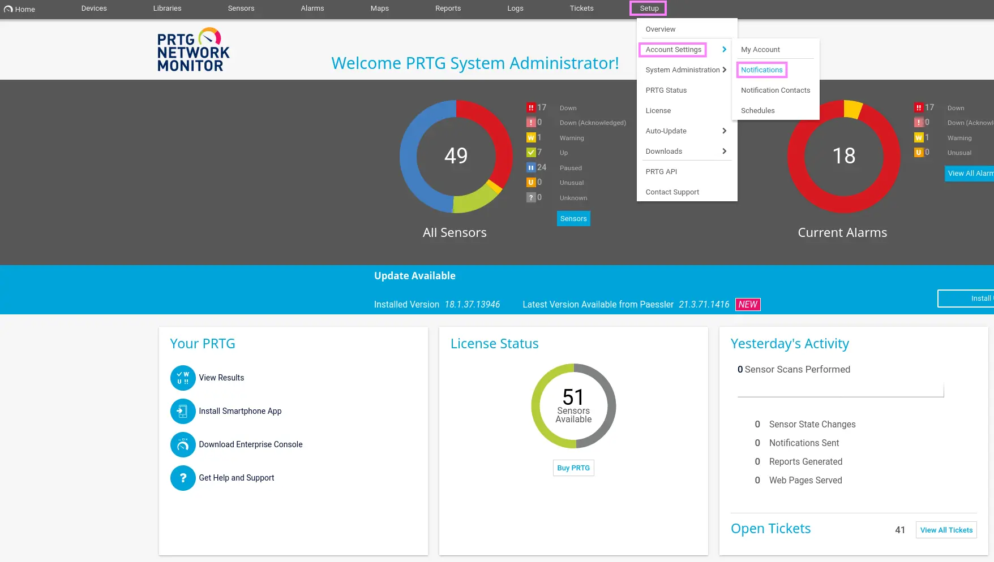Viewport: 994px width, 562px height.
Task: Click the PRTG Network Monitor logo
Action: click(193, 50)
